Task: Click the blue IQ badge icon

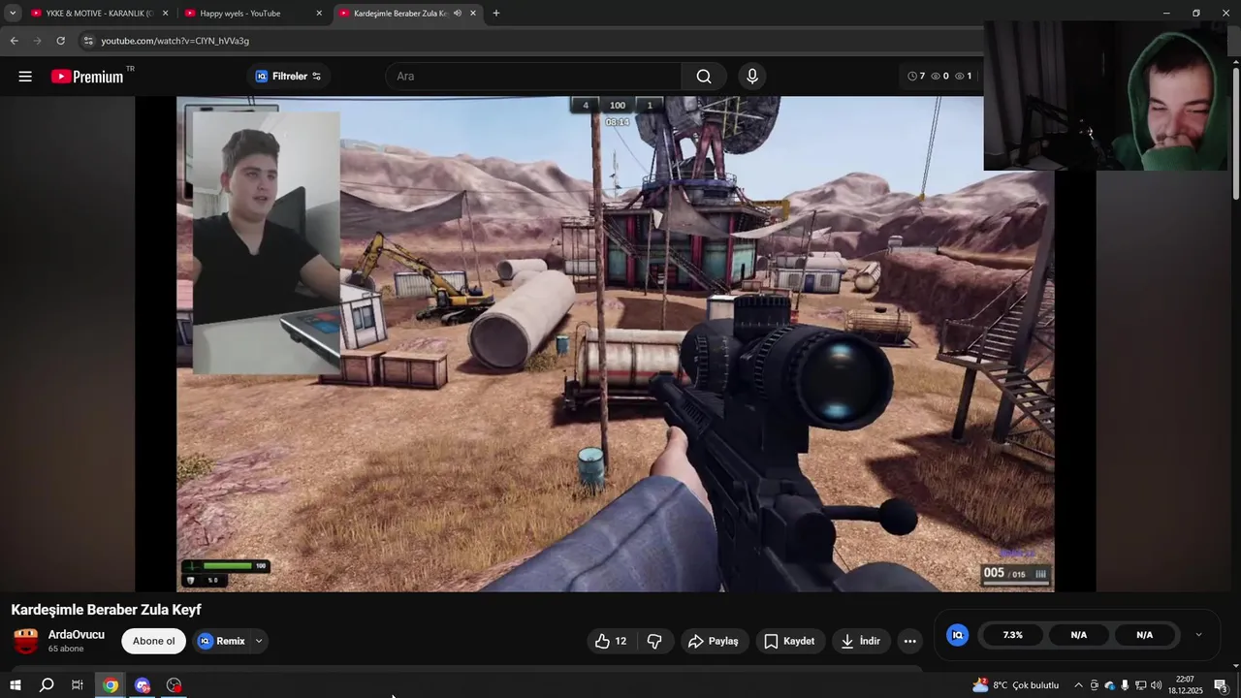Action: 958,635
